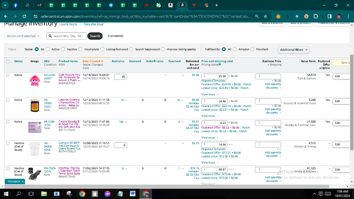Viewport: 354px width, 199px height.
Task: Open the touch keyboard tray icon
Action: pos(328,194)
